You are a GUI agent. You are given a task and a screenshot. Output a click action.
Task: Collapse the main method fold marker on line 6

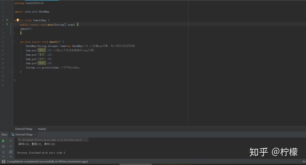(13, 25)
